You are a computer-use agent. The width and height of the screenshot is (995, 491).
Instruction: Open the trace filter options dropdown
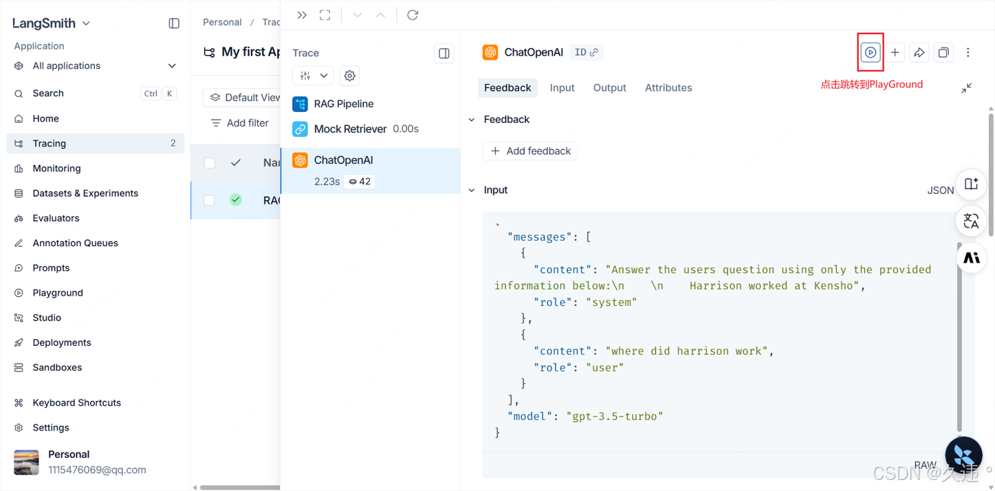click(313, 76)
